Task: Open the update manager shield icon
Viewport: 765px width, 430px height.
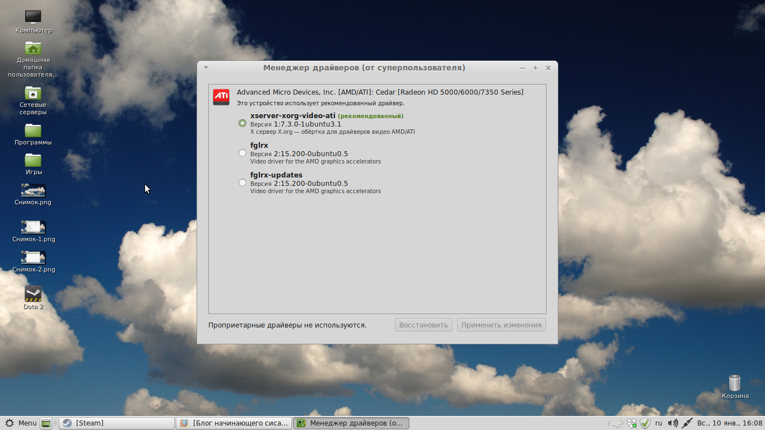Action: [645, 423]
